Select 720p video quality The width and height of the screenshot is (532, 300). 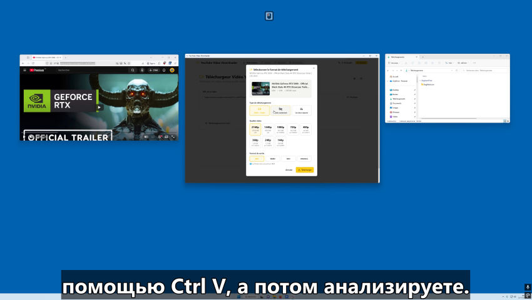tap(293, 129)
